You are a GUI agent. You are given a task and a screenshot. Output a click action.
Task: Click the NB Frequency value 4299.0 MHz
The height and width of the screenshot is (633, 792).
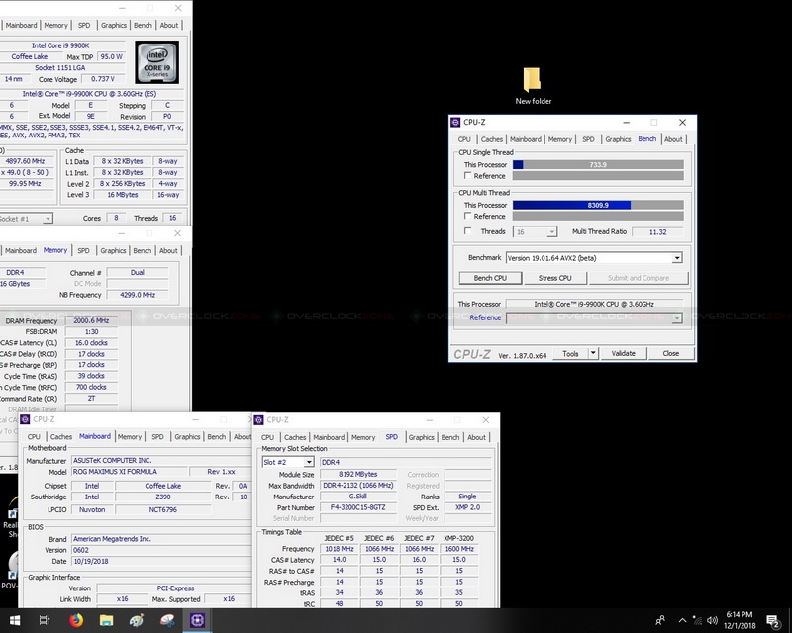[138, 295]
